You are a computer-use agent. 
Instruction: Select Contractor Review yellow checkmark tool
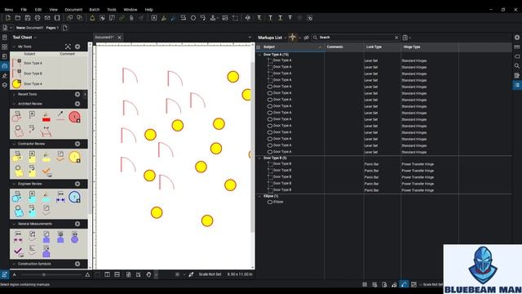pyautogui.click(x=46, y=171)
